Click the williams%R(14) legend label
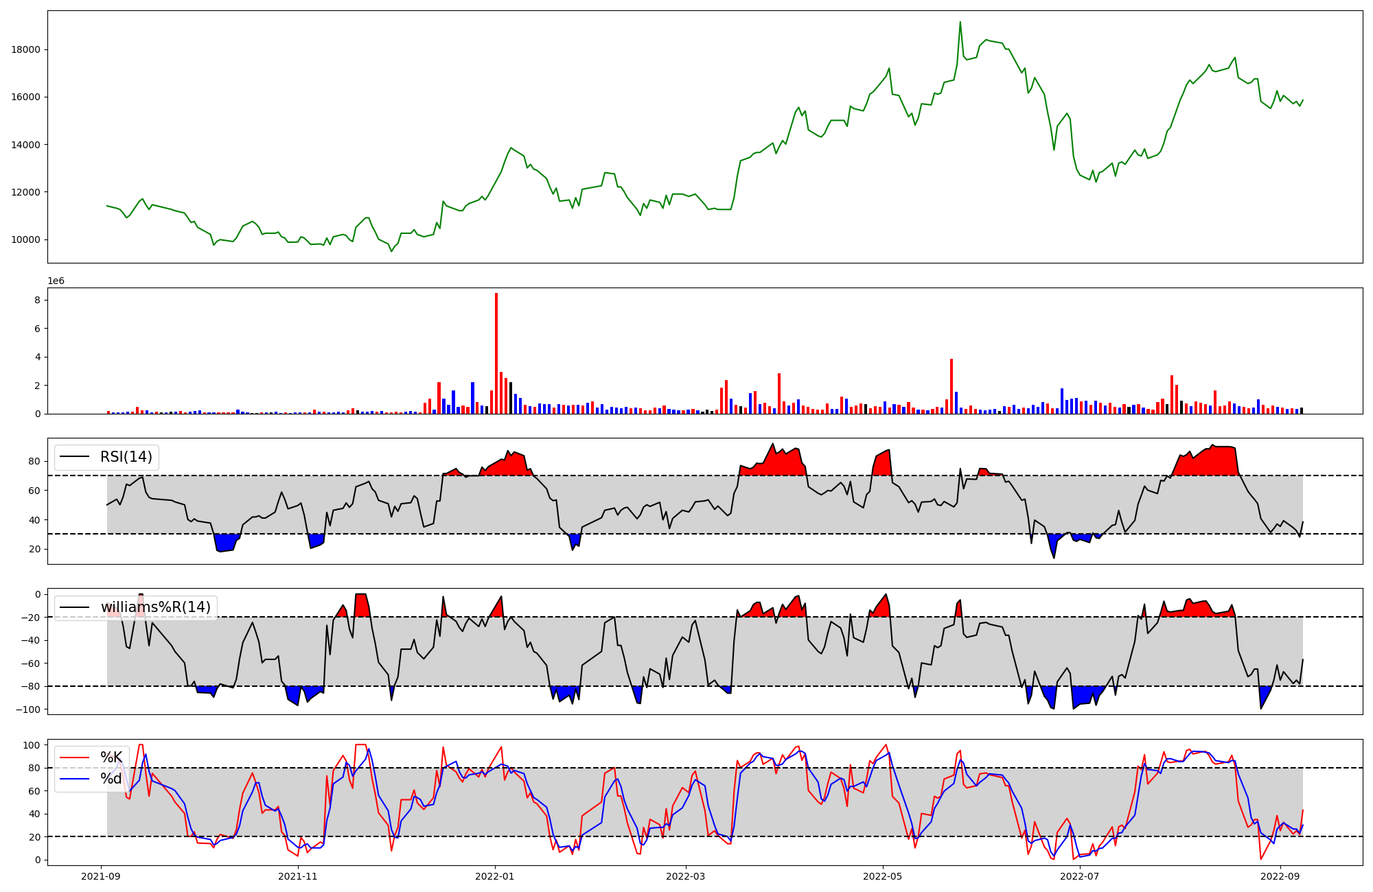Screen dimensions: 1373x892 coord(156,607)
